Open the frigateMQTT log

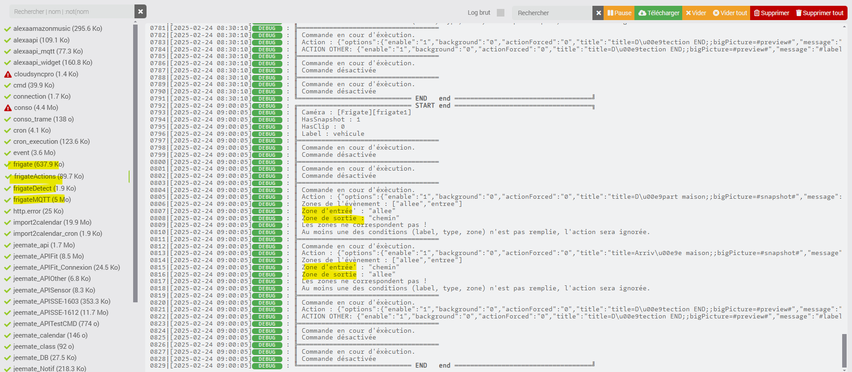(x=42, y=200)
